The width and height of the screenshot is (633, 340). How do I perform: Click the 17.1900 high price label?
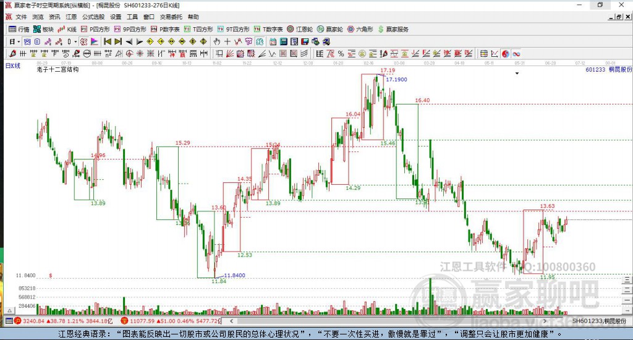396,80
